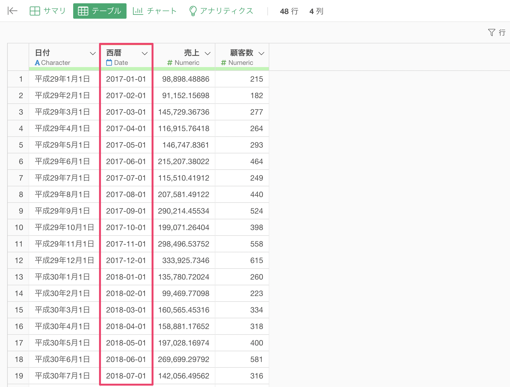Image resolution: width=510 pixels, height=387 pixels.
Task: Select cell 333,925.7346
Action: [x=184, y=260]
